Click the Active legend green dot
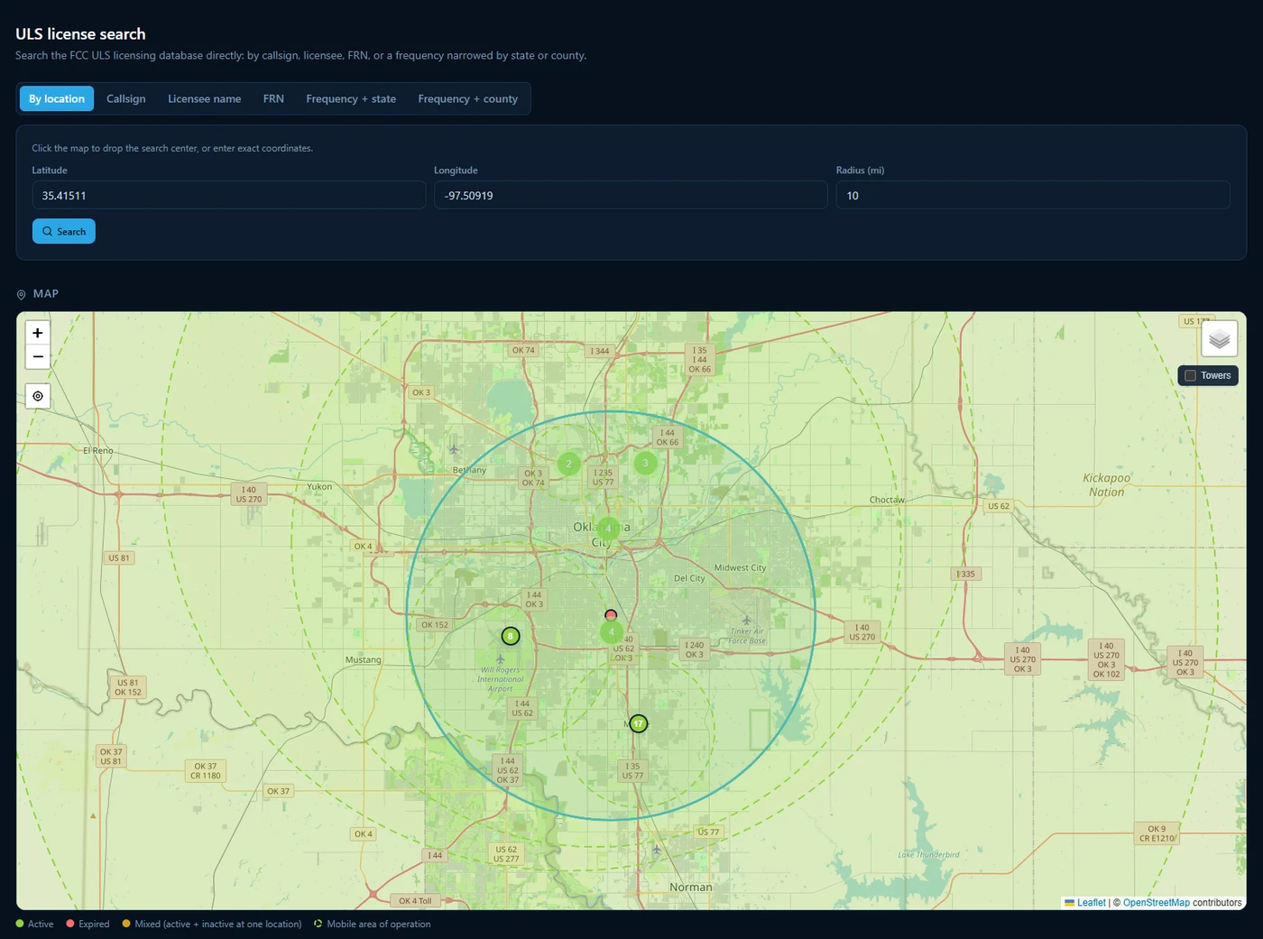The image size is (1263, 939). (20, 924)
